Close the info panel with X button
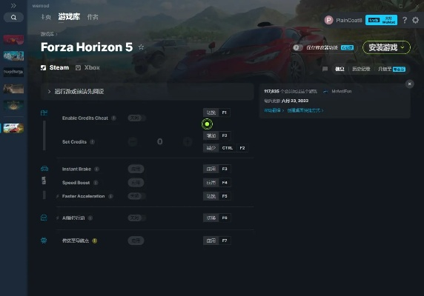The height and width of the screenshot is (296, 424). 409,84
